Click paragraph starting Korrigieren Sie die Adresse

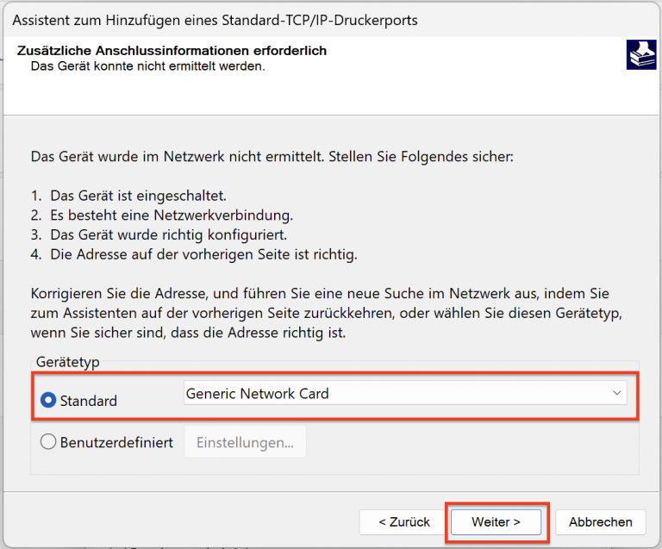pos(328,312)
